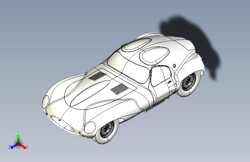Screen dimensions: 250x162
Task: Select the central hood bulge
Action: (x=90, y=93)
